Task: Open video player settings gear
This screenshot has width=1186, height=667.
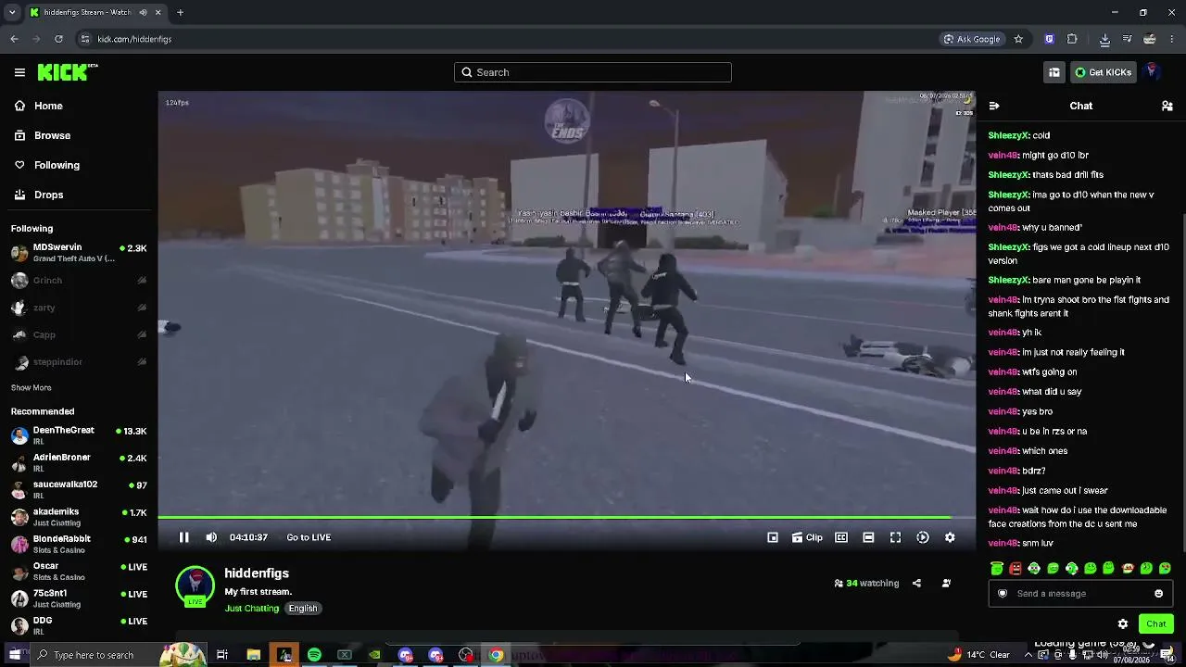Action: (x=950, y=537)
